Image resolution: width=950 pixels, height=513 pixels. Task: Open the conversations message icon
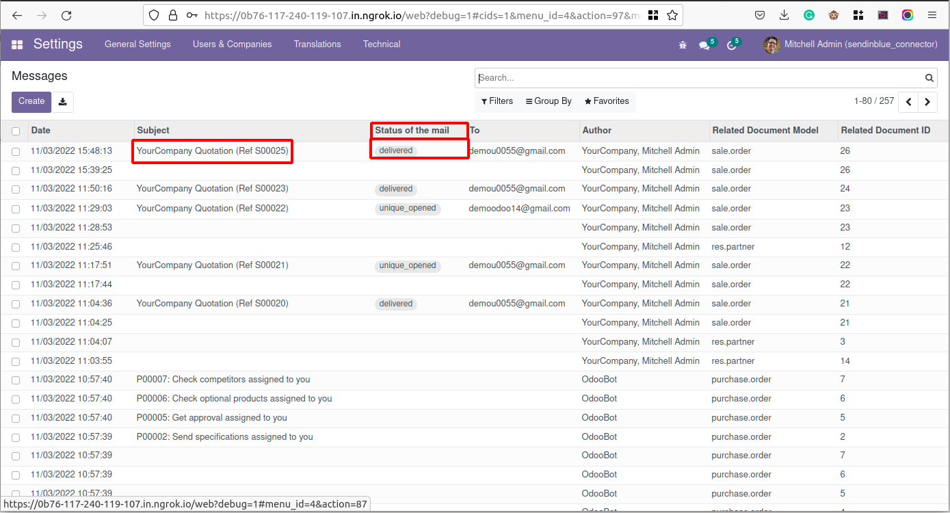704,45
